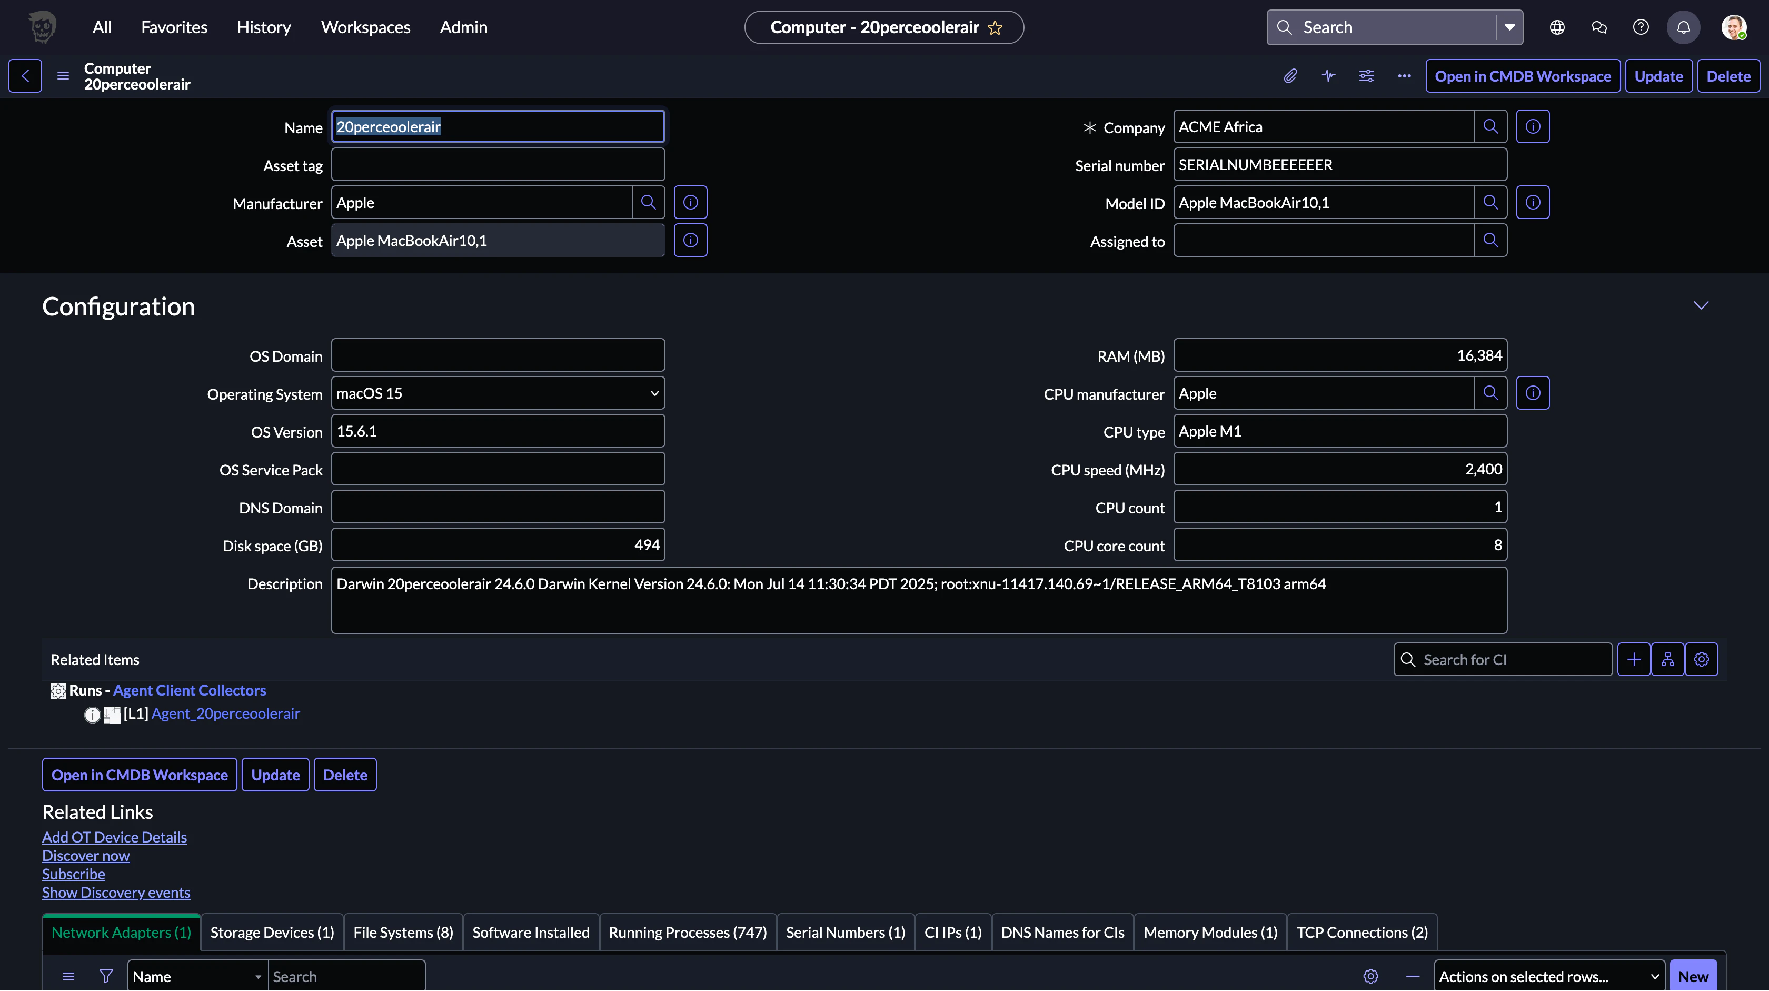This screenshot has height=991, width=1769.
Task: Look up CPU manufacturer using magnifier icon
Action: (x=1490, y=393)
